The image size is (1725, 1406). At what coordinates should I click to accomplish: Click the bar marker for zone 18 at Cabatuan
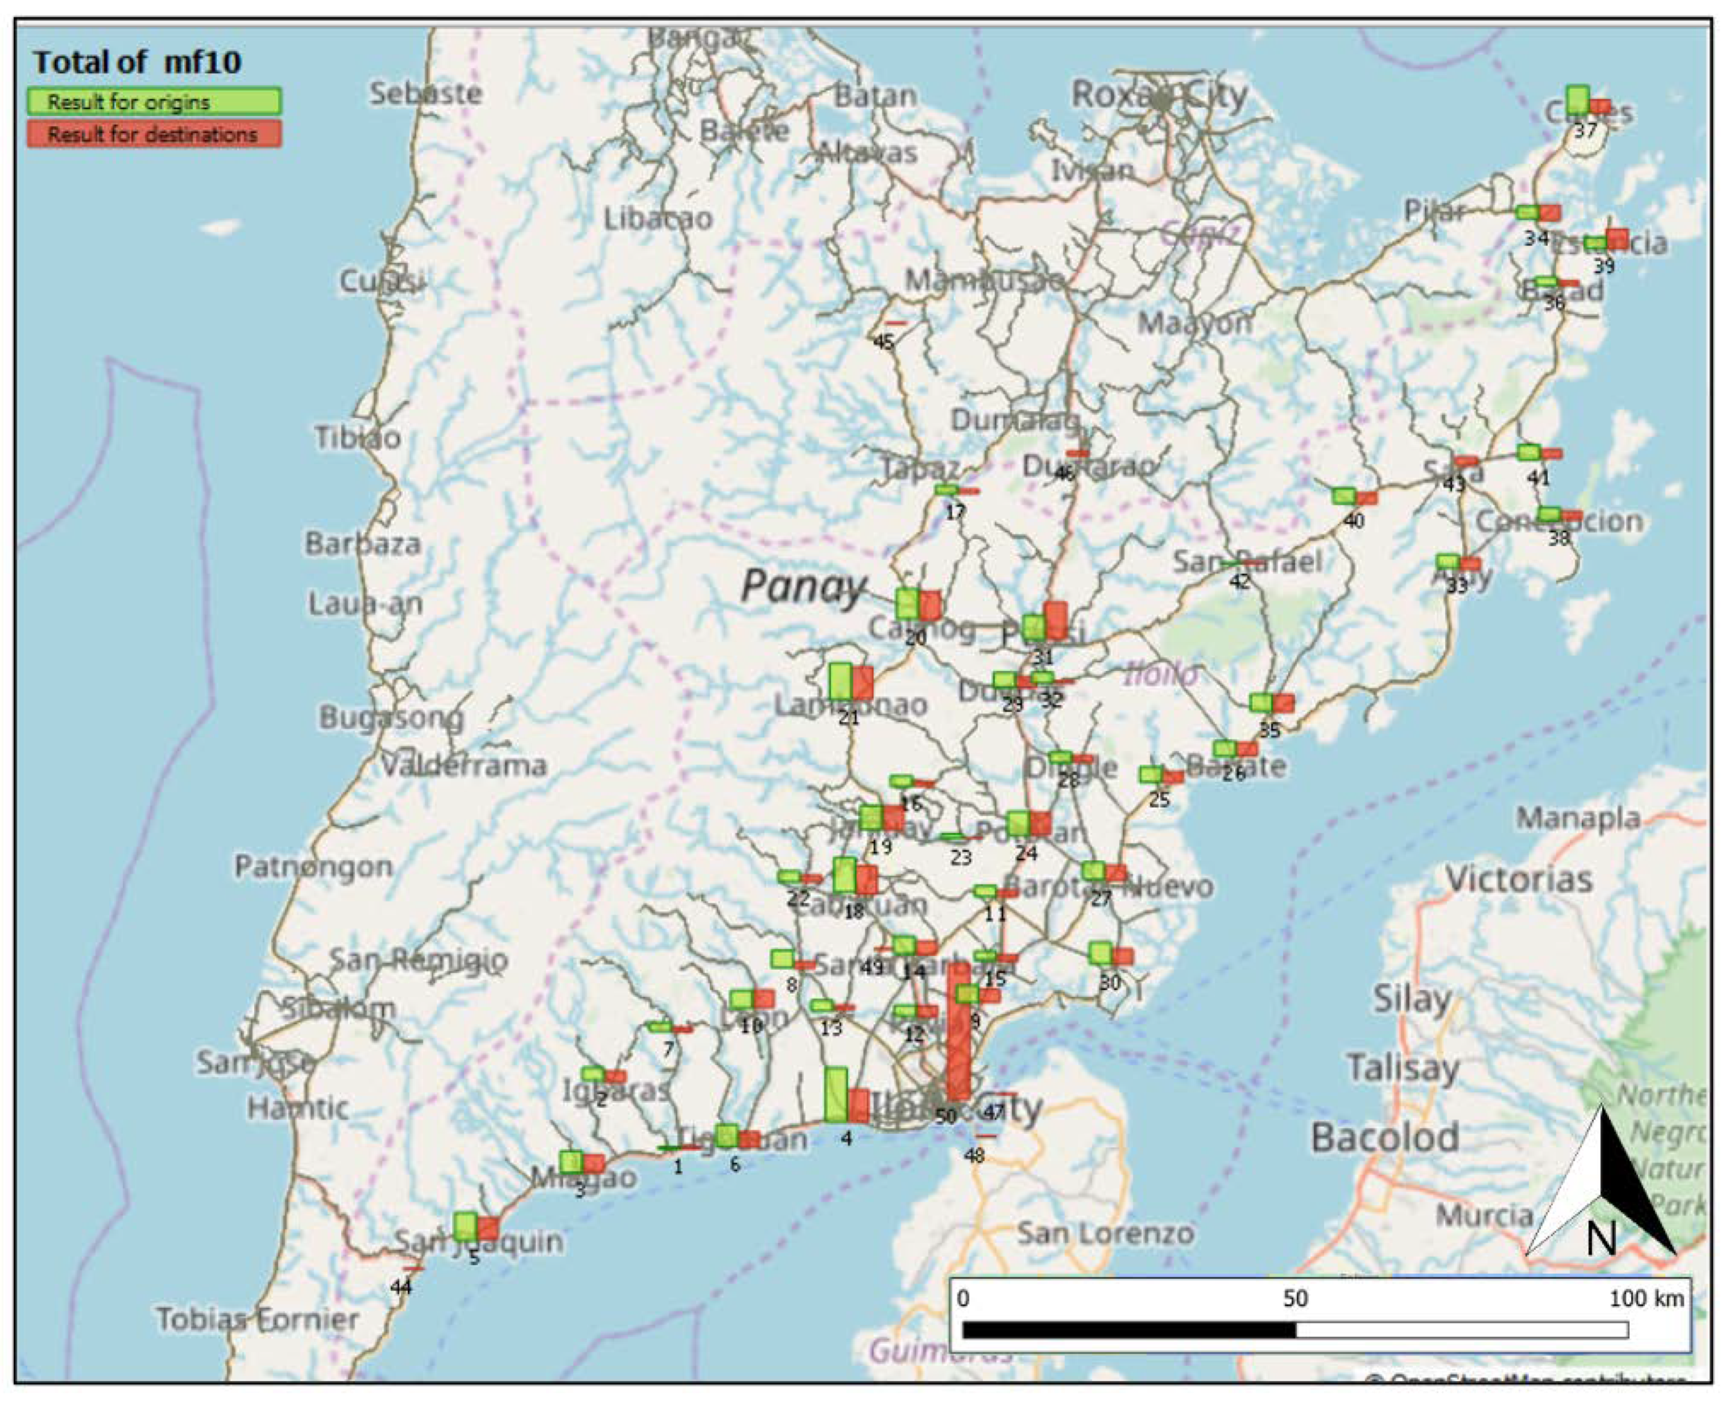pos(855,877)
